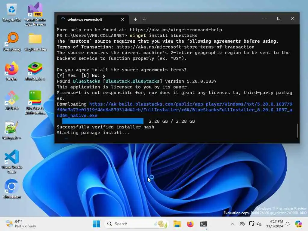Image resolution: width=308 pixels, height=231 pixels.
Task: Click the blue download progress bar
Action: tap(103, 121)
